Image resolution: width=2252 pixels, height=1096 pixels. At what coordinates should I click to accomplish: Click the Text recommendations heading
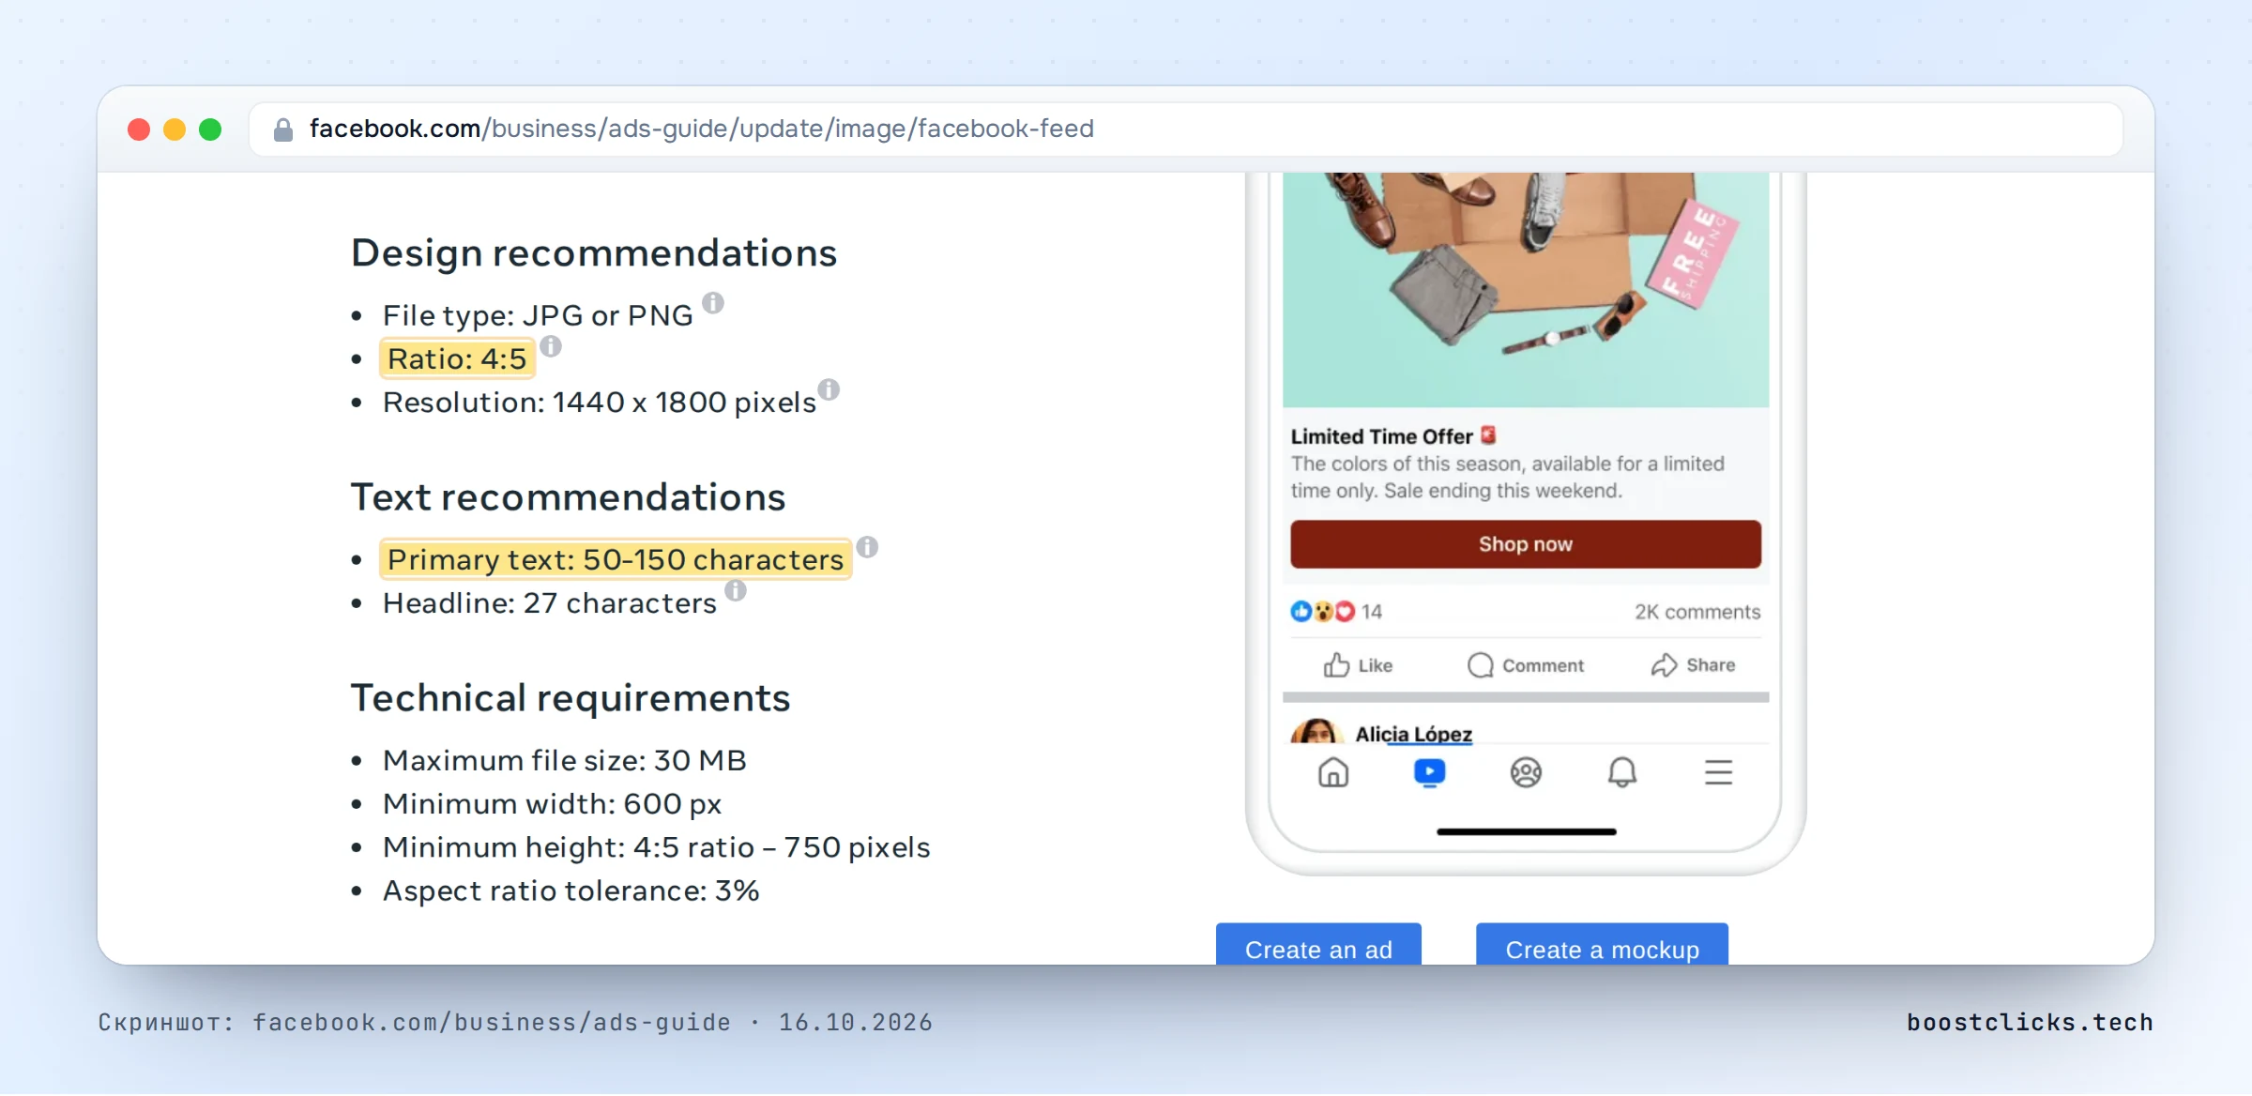(568, 497)
